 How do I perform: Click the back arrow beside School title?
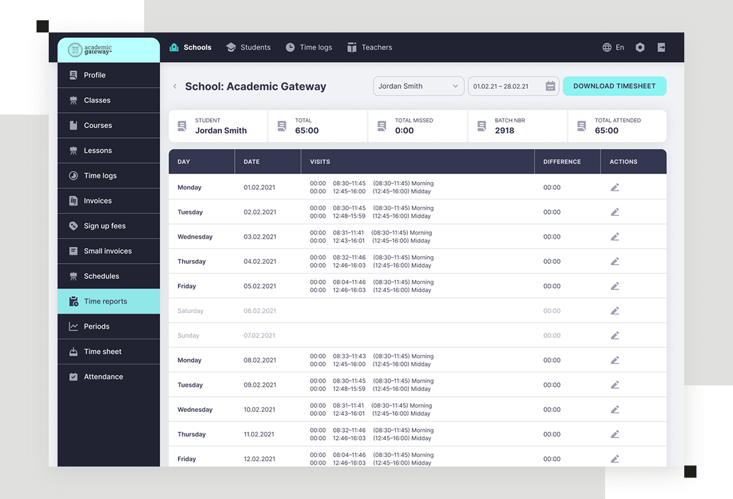(175, 87)
